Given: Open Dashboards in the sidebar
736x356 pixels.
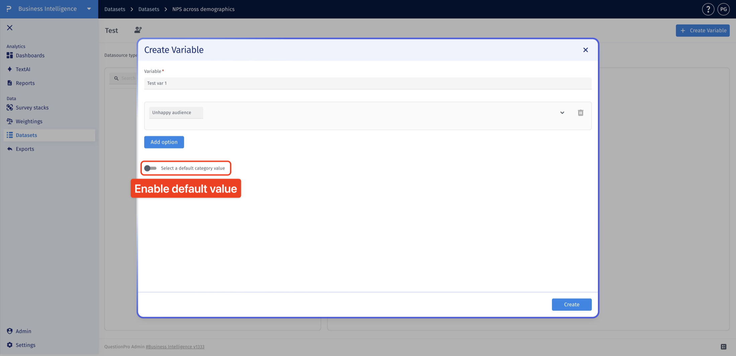Looking at the screenshot, I should tap(30, 56).
